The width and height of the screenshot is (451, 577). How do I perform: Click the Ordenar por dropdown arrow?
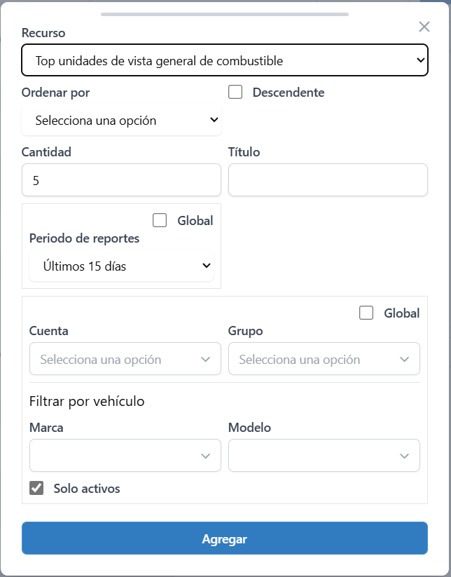(x=214, y=119)
